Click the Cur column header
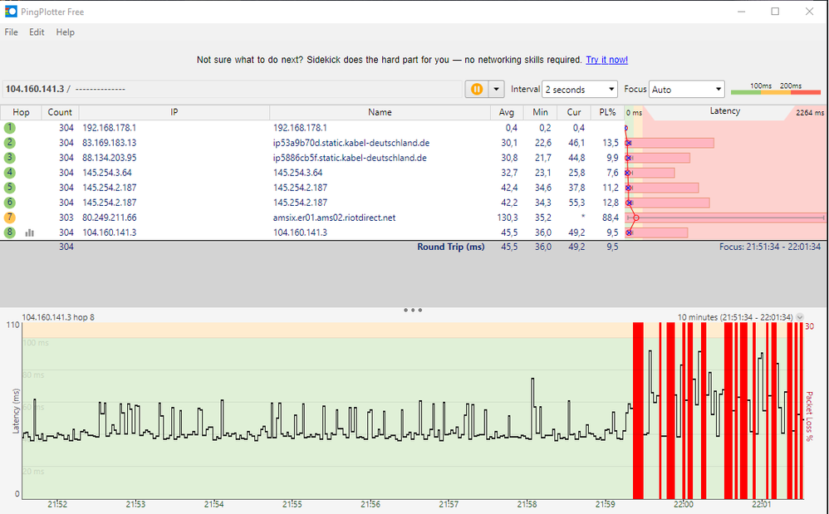Image resolution: width=829 pixels, height=514 pixels. (574, 112)
